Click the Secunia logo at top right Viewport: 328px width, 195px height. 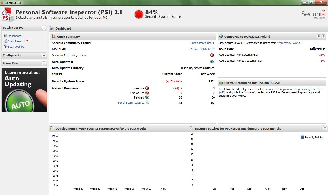[x=313, y=14]
